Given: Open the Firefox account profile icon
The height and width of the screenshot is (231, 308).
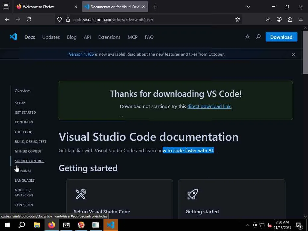Looking at the screenshot, I should [x=279, y=19].
